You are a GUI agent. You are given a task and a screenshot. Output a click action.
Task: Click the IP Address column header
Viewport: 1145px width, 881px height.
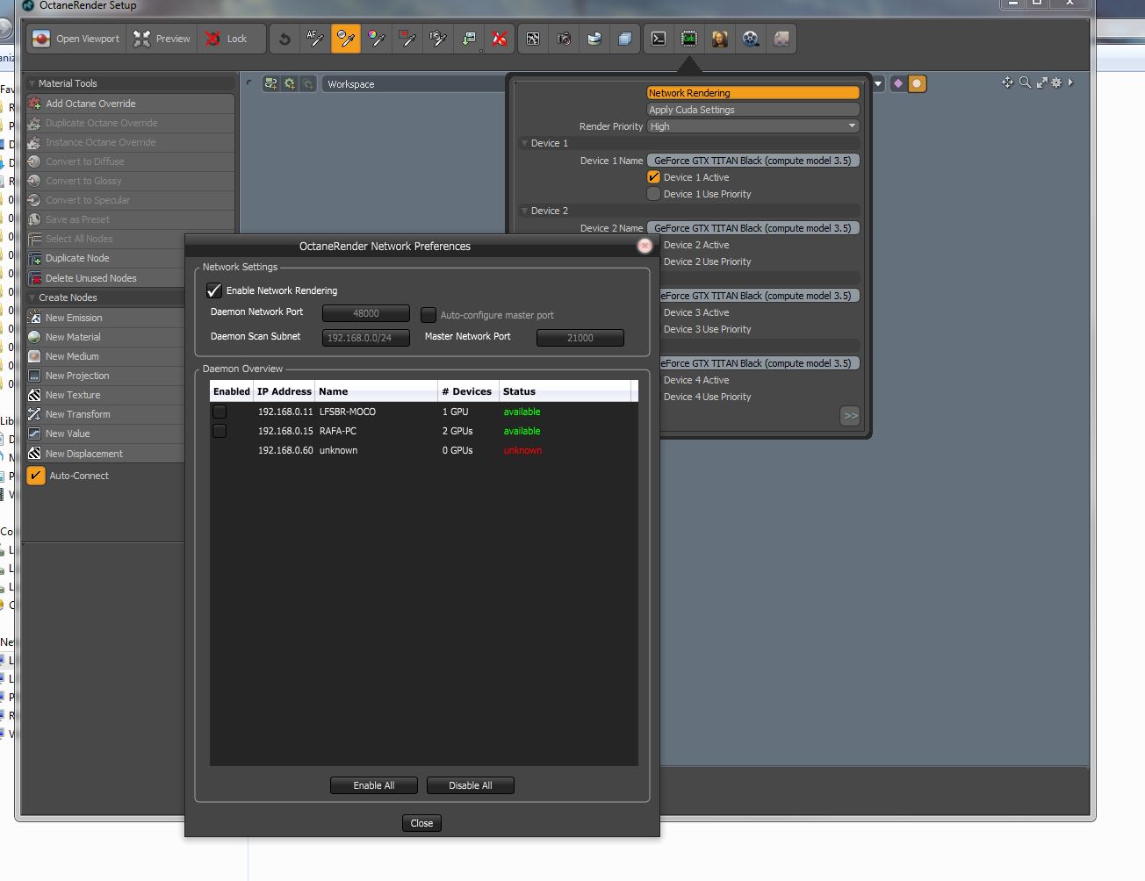click(x=284, y=391)
